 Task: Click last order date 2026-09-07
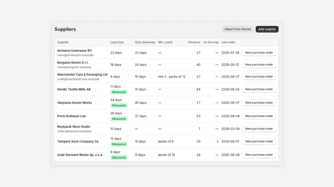click(x=230, y=141)
